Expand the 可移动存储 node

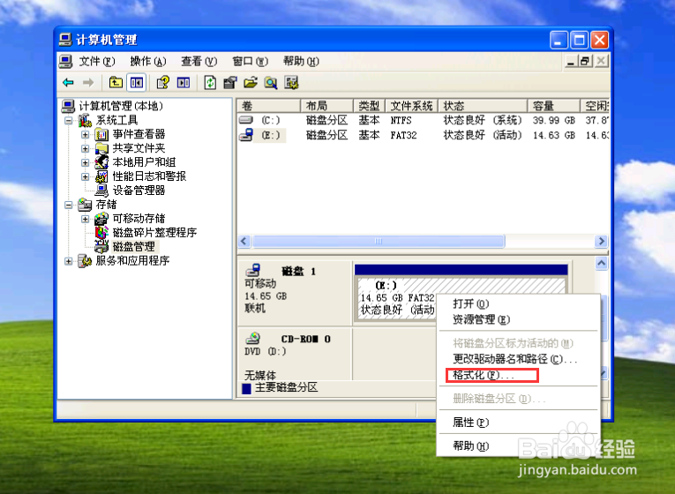tap(86, 219)
